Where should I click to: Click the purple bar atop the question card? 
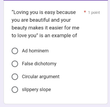[x=56, y=0]
